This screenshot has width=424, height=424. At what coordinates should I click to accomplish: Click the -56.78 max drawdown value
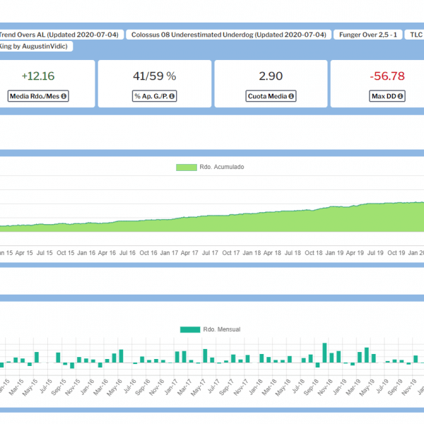pyautogui.click(x=387, y=76)
